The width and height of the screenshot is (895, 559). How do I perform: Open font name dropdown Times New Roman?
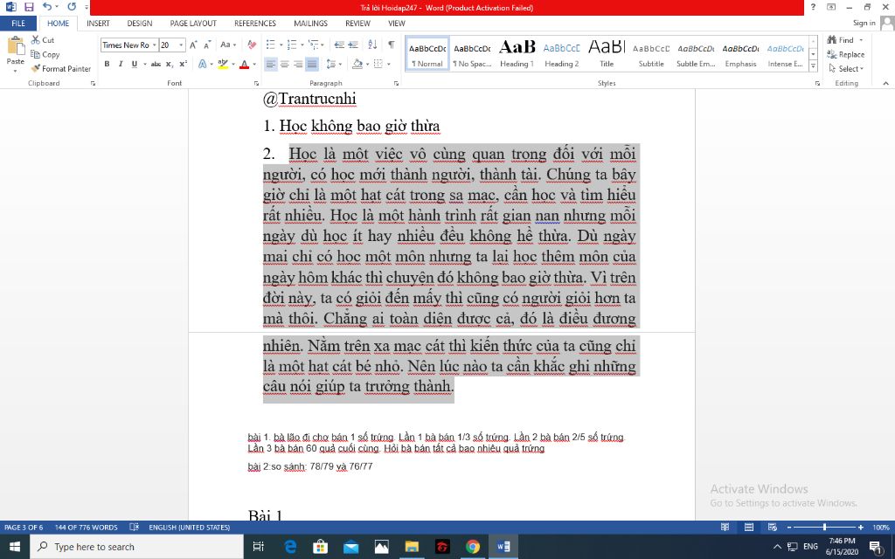[154, 45]
